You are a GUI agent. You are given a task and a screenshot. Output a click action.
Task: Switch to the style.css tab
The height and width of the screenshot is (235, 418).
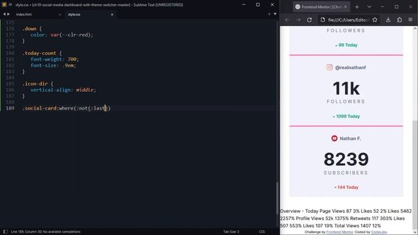point(74,14)
